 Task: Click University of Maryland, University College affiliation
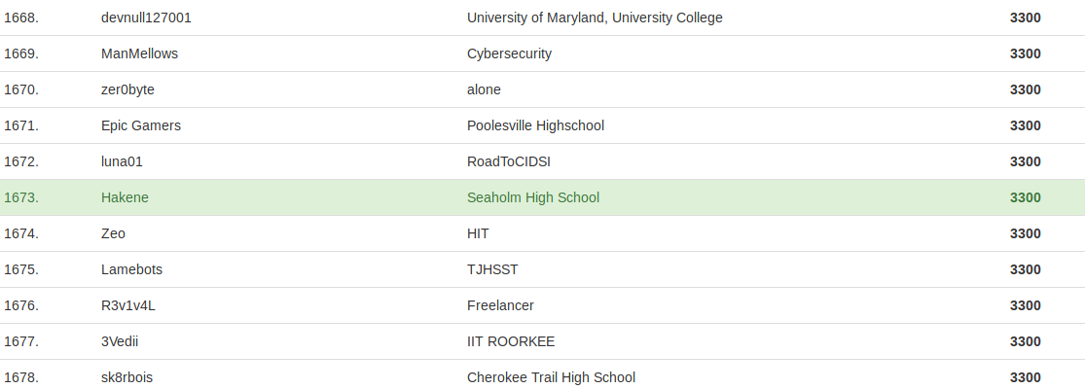coord(595,18)
